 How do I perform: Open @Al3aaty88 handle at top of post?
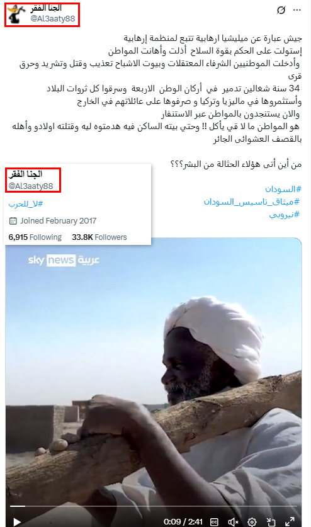click(x=53, y=18)
